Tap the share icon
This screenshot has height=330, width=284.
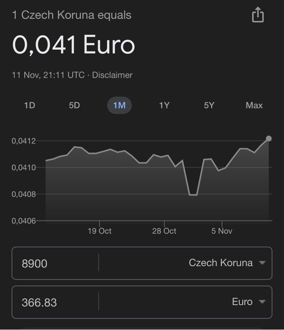[x=258, y=16]
